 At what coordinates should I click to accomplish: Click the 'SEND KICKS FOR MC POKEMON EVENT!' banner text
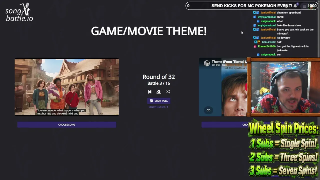252,6
